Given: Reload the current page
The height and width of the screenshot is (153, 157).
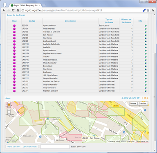Looking at the screenshot, I should pos(13,10).
